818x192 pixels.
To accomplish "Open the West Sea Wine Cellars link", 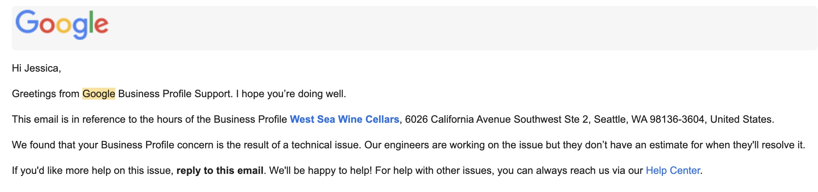I will click(344, 120).
